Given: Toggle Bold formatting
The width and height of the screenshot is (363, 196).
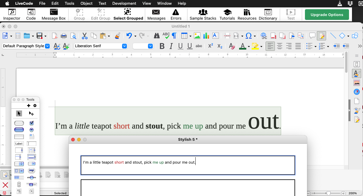Looking at the screenshot, I should coord(162,46).
